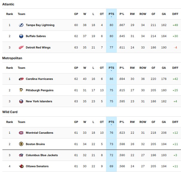181x172 pixels.
Task: Sort Atlantic table by GP column
Action: tap(76, 14)
